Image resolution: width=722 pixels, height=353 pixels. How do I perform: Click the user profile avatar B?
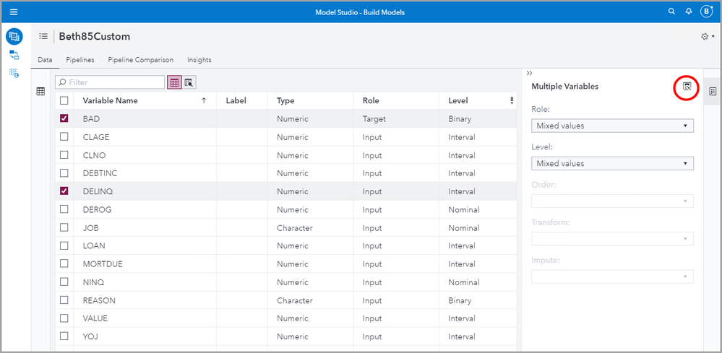pyautogui.click(x=707, y=12)
